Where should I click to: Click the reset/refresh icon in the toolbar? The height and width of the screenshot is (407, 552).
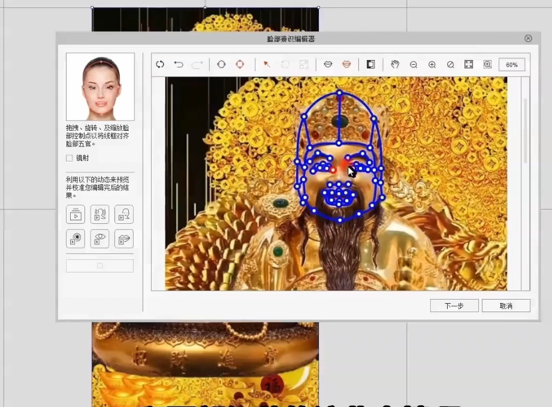[160, 65]
